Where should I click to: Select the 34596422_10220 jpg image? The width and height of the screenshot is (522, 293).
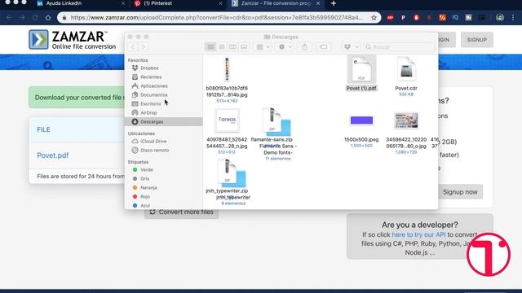pos(406,133)
